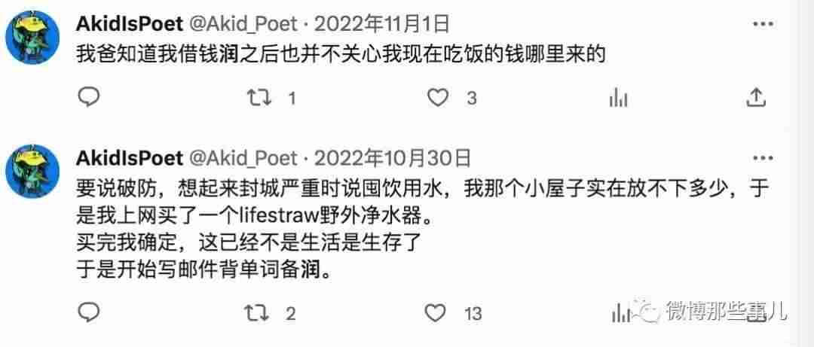The image size is (814, 347).
Task: View analytics of the November 1 tweet
Action: tap(618, 98)
